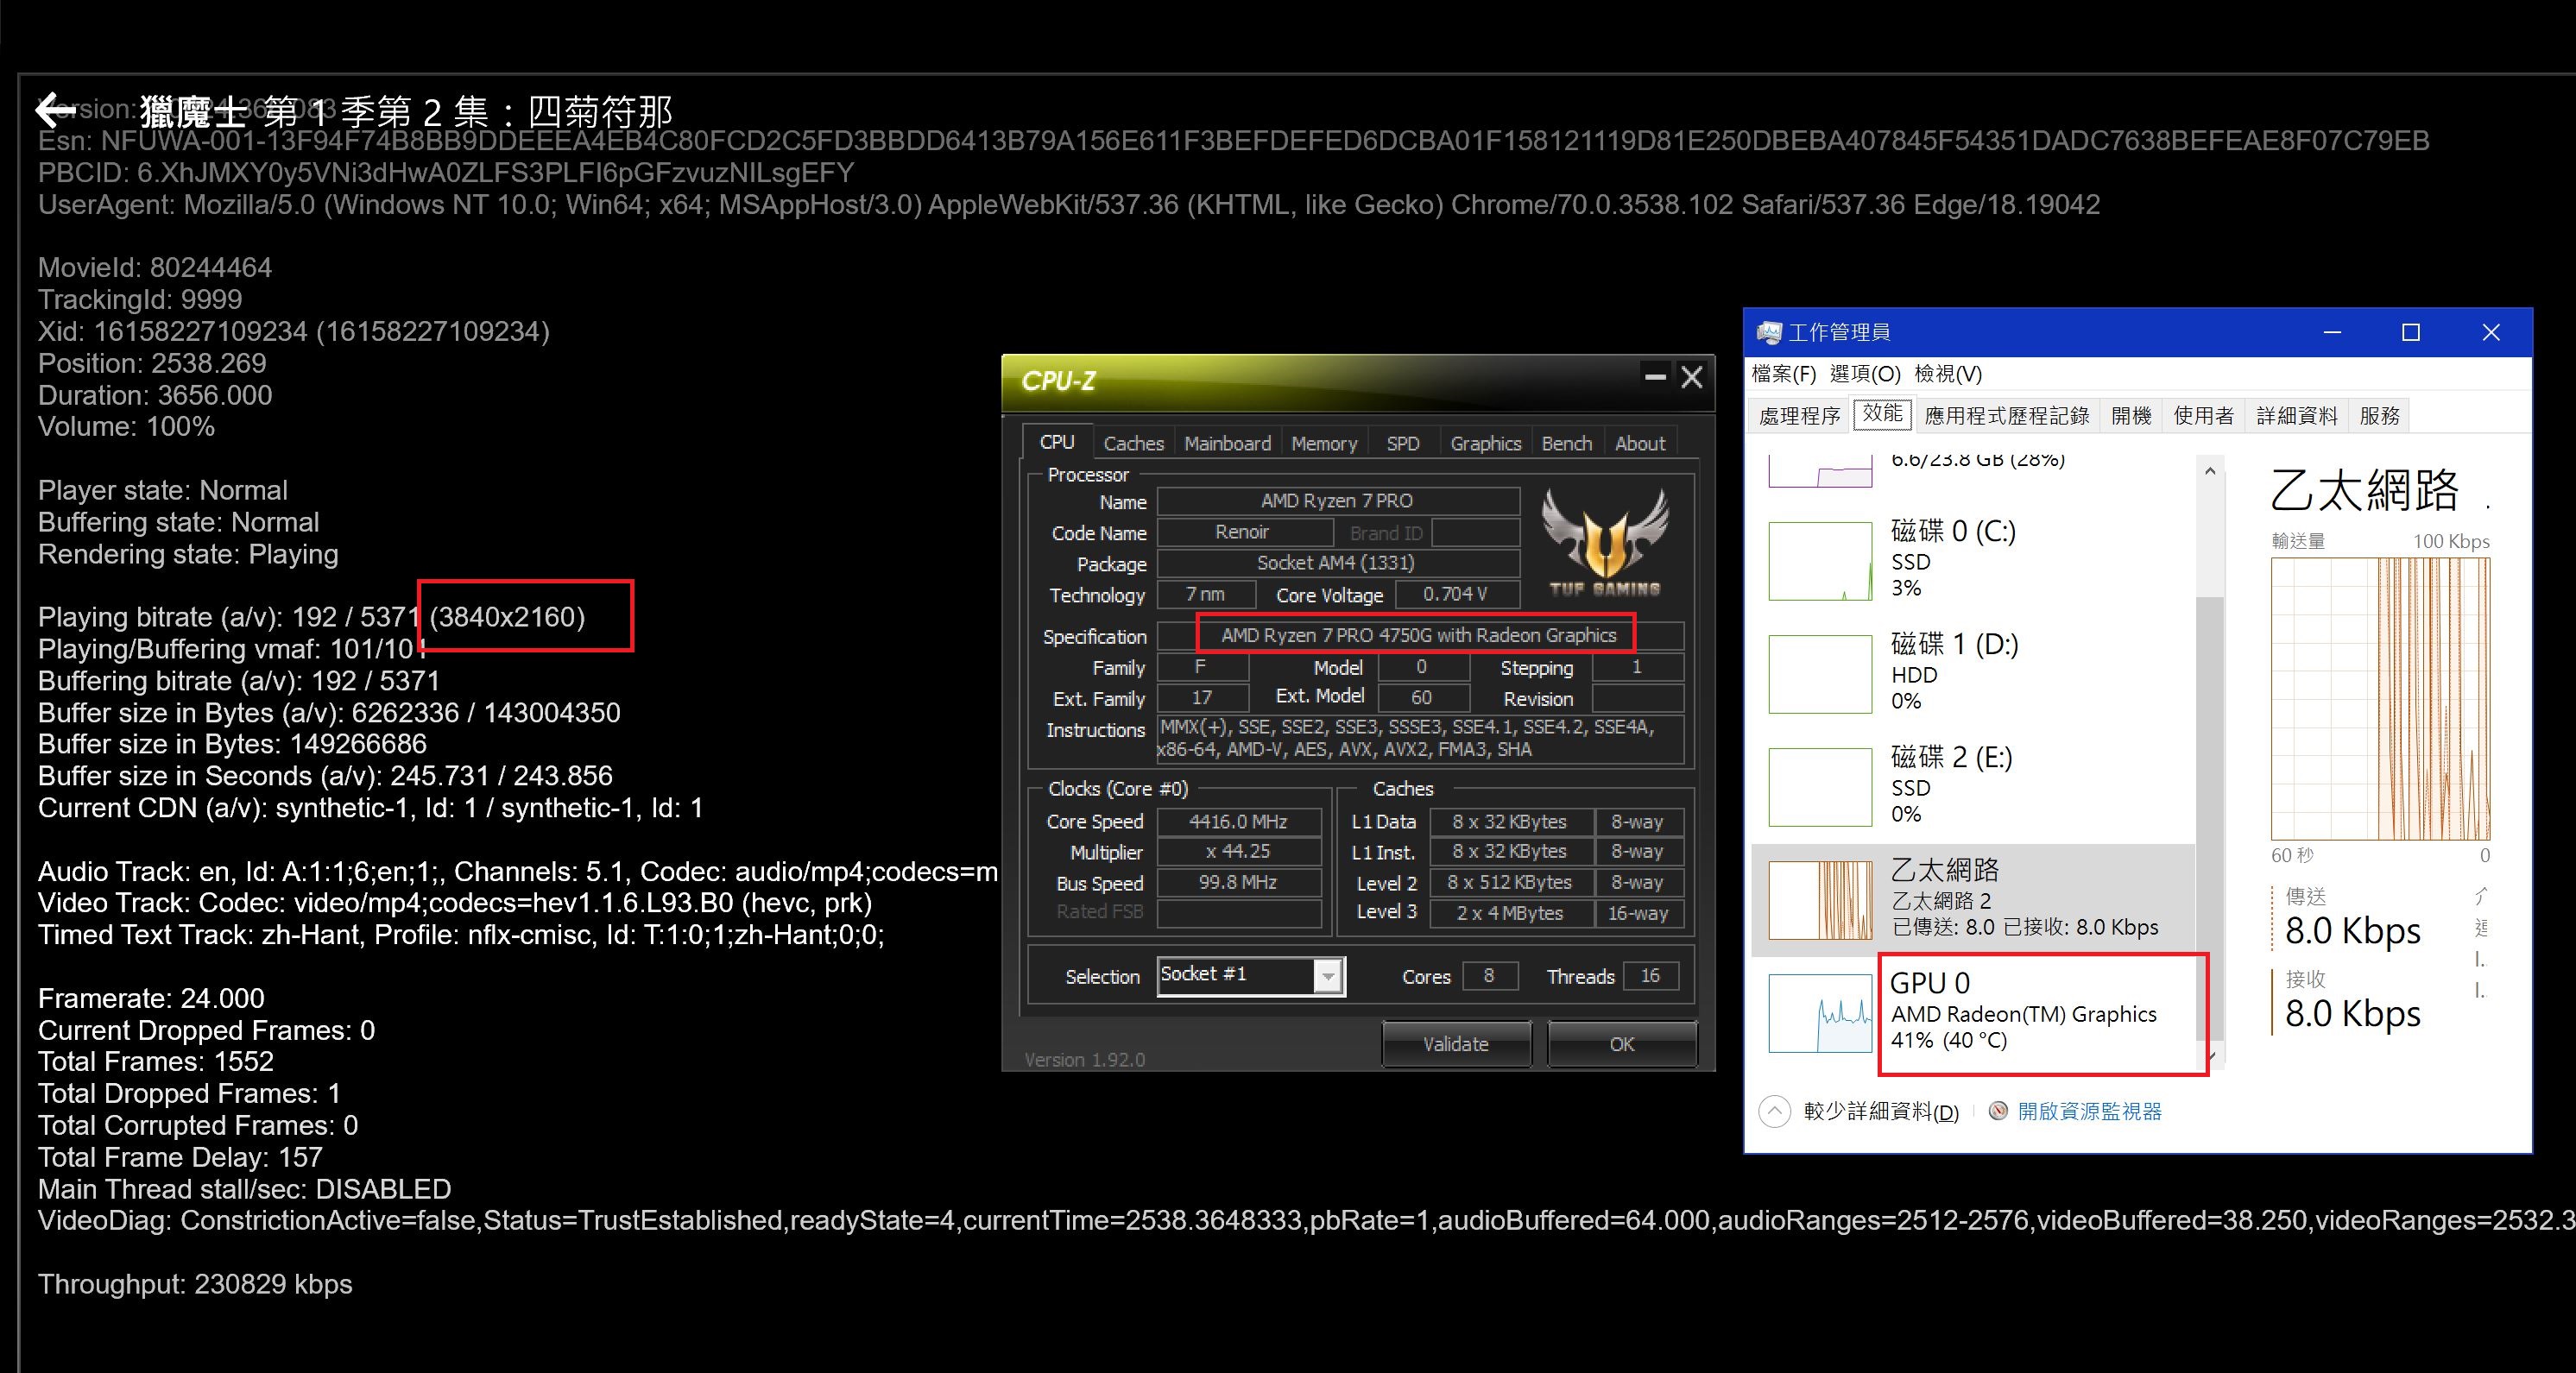Maximize the Task Manager window
Image resolution: width=2576 pixels, height=1373 pixels.
click(x=2411, y=332)
